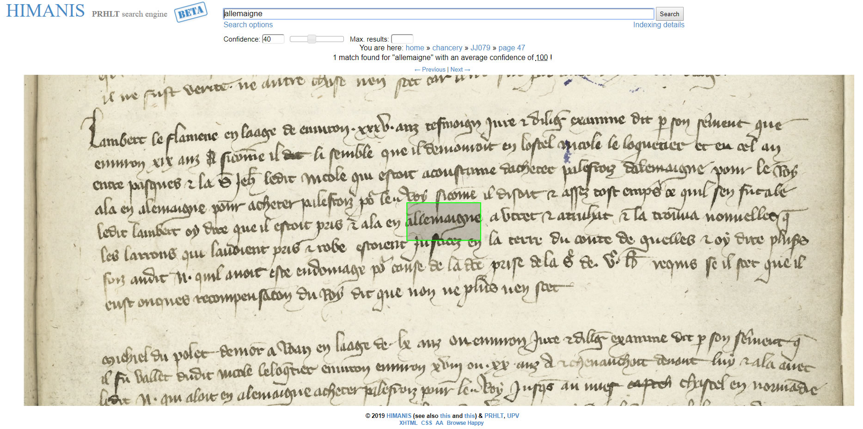The width and height of the screenshot is (863, 429).
Task: Open the Indexing details link
Action: coord(658,25)
